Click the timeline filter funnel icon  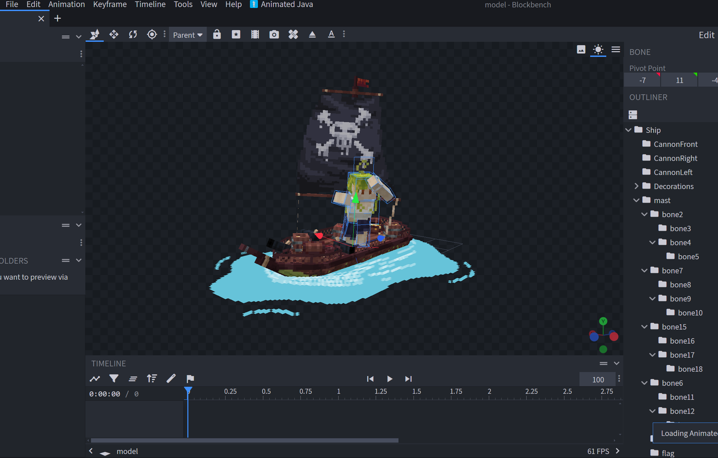pyautogui.click(x=114, y=379)
